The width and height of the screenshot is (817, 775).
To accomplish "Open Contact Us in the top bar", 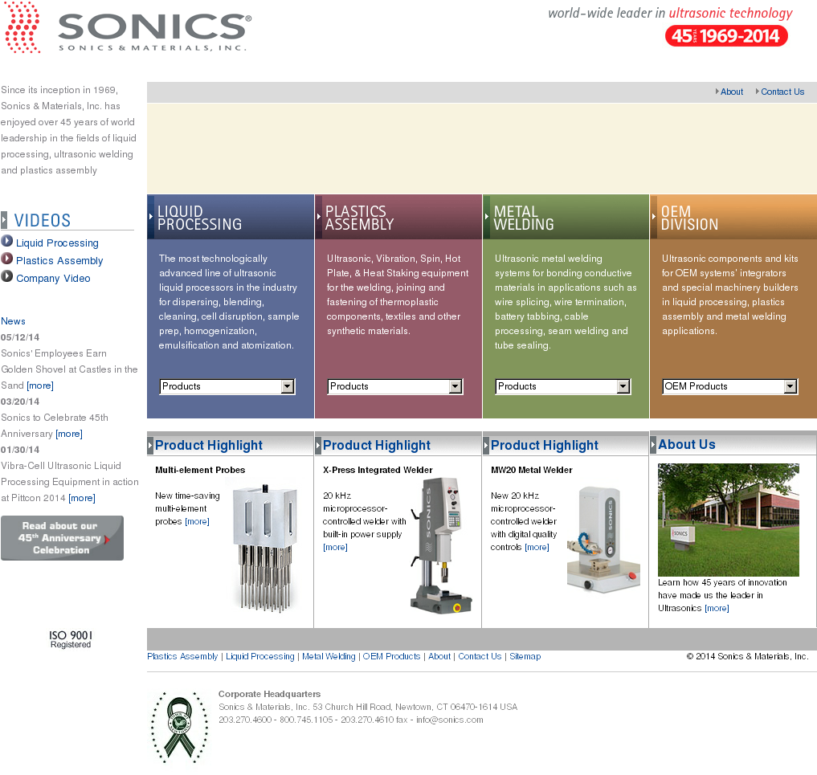I will pyautogui.click(x=782, y=92).
